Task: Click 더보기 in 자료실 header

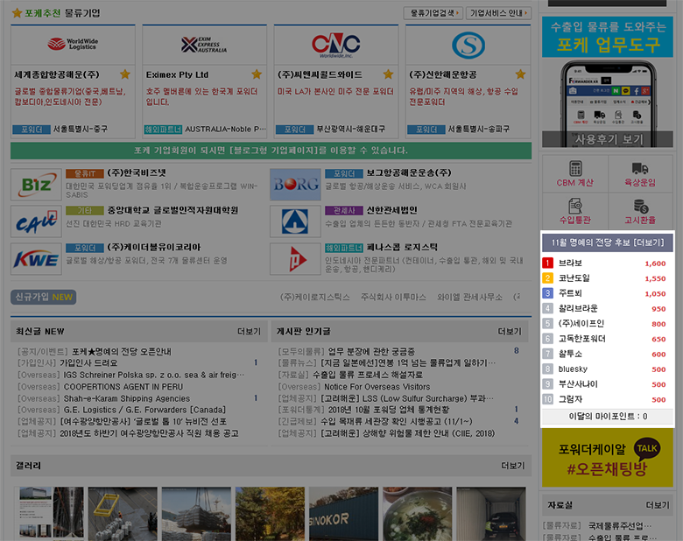Action: pos(658,505)
